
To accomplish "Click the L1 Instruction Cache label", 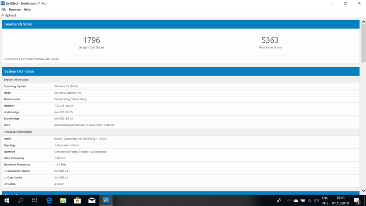I will (x=17, y=171).
